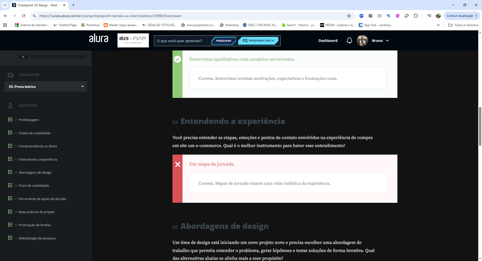Open the media controls icon in toolbar
The image size is (482, 261).
pyautogui.click(x=429, y=16)
